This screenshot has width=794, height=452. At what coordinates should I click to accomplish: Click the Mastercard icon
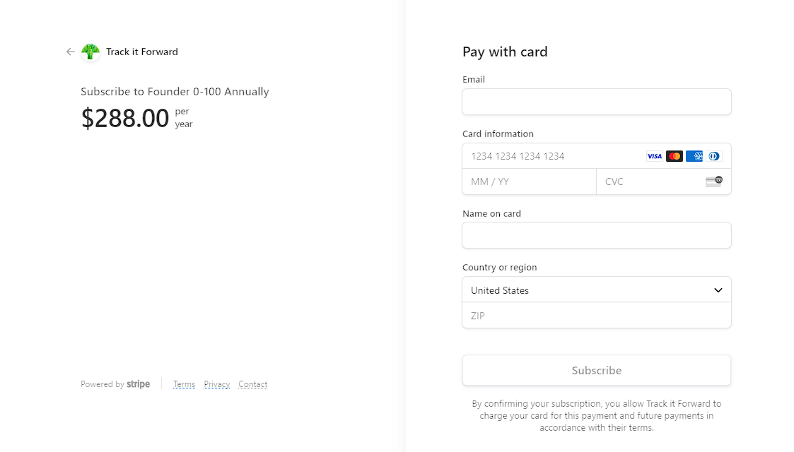[x=674, y=156]
